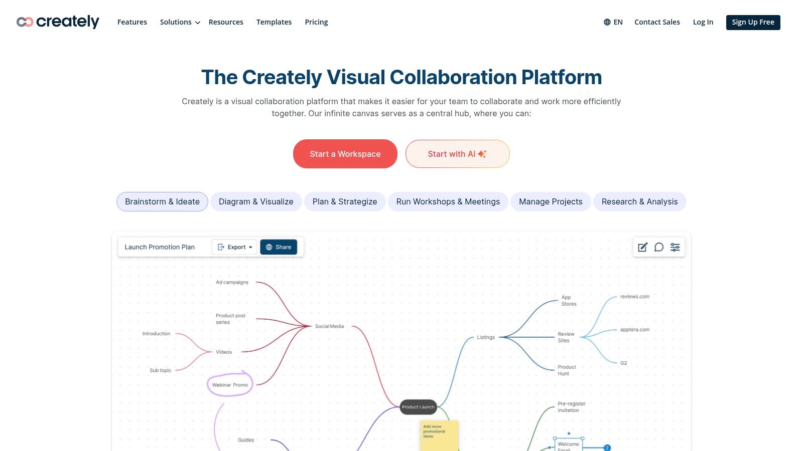Click the reviews.com node
Viewport: 803px width, 451px height.
point(634,297)
